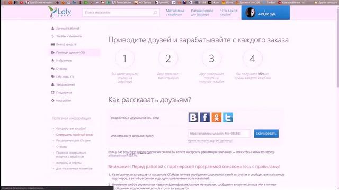This screenshot has height=190, width=339.
Task: Open the Другие закладки bookmarks folder
Action: 326,2
